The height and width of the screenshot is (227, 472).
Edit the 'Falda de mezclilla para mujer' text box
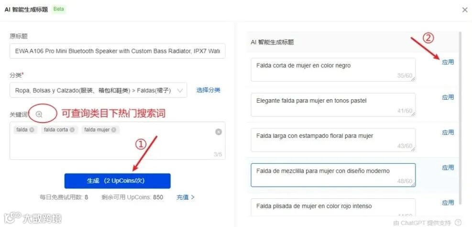click(x=333, y=175)
